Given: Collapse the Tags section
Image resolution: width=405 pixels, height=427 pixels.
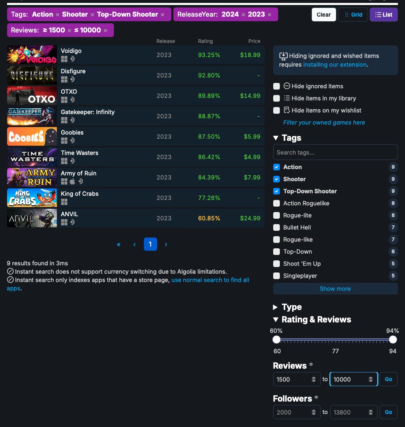Looking at the screenshot, I should coord(276,138).
